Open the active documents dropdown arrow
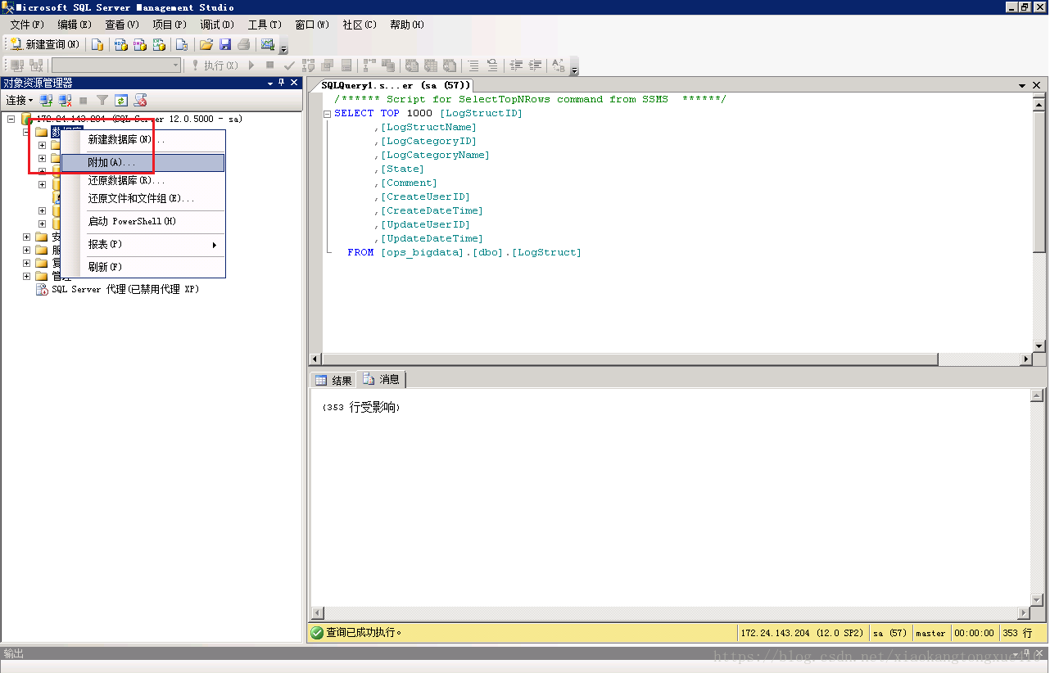The height and width of the screenshot is (673, 1050). point(1022,85)
